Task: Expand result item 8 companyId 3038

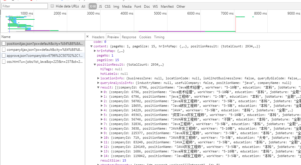Action: pyautogui.click(x=102, y=129)
